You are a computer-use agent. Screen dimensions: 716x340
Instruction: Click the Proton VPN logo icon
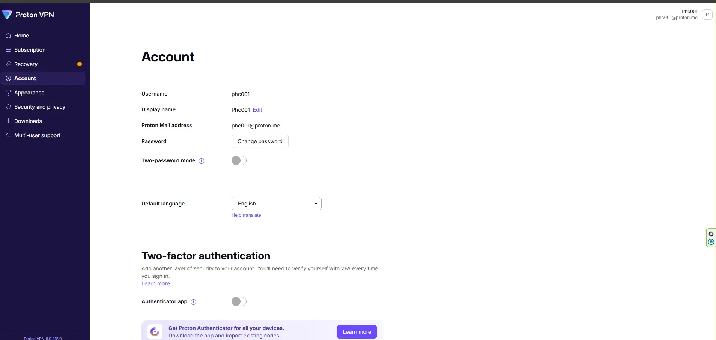(x=7, y=15)
